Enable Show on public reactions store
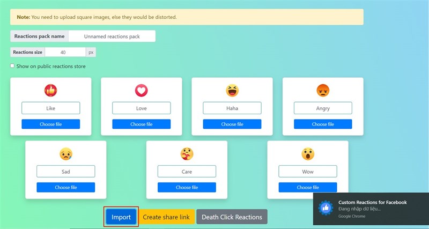Image resolution: width=429 pixels, height=229 pixels. click(12, 66)
